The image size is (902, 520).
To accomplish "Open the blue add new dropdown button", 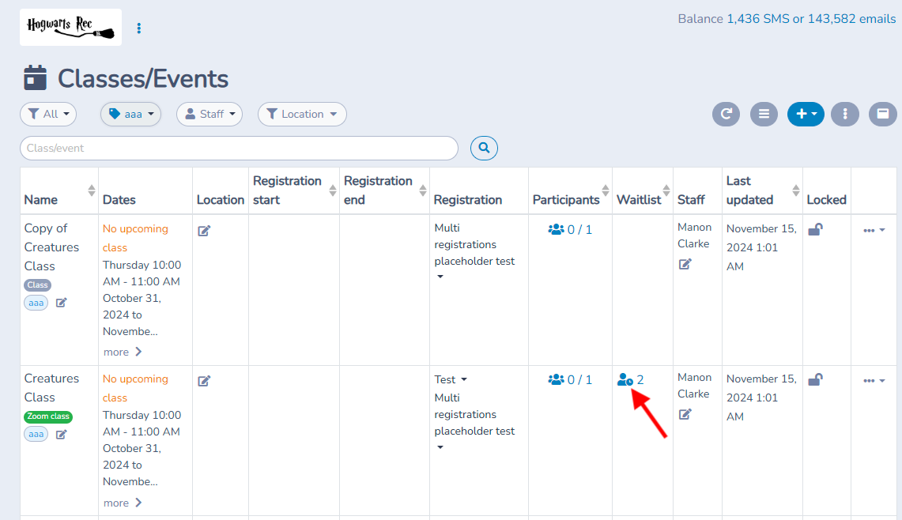I will (806, 114).
